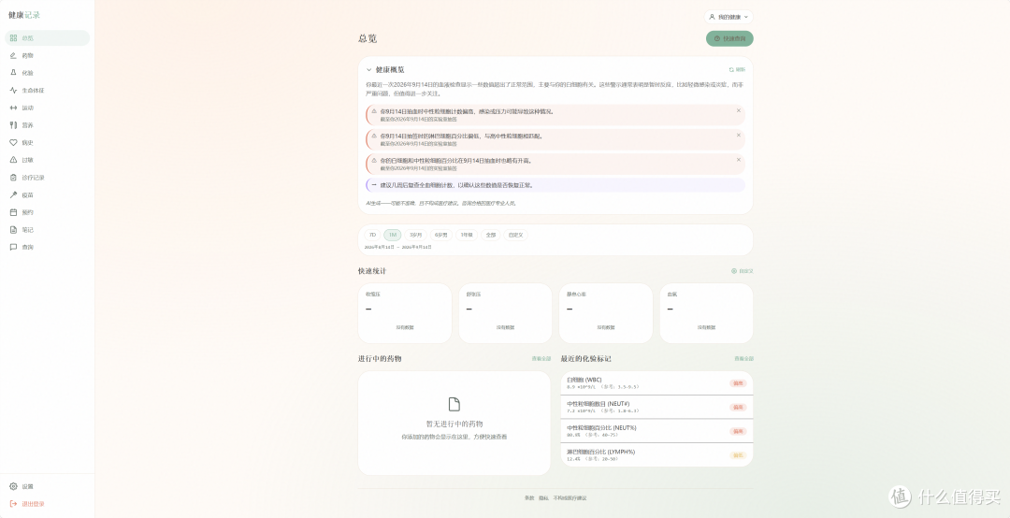Open the 运动 exercise dumbbell icon
Image resolution: width=1010 pixels, height=518 pixels.
point(13,108)
